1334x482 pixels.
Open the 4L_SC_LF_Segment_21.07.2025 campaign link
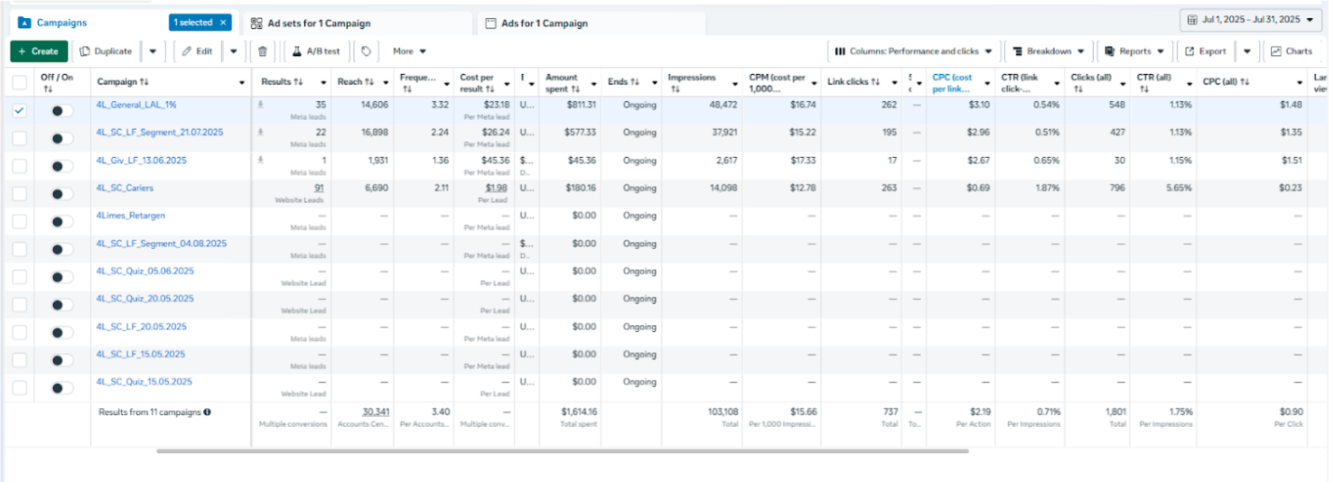tap(160, 133)
